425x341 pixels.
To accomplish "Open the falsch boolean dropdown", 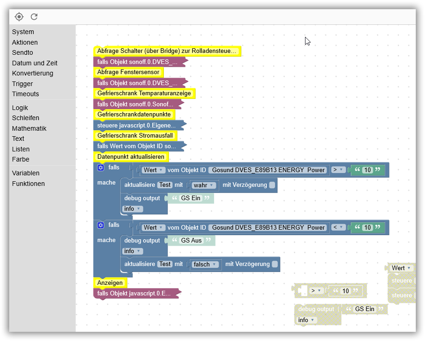I will pyautogui.click(x=205, y=264).
